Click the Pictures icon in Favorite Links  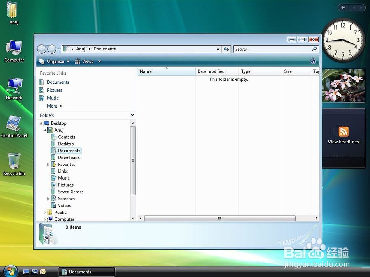[41, 90]
